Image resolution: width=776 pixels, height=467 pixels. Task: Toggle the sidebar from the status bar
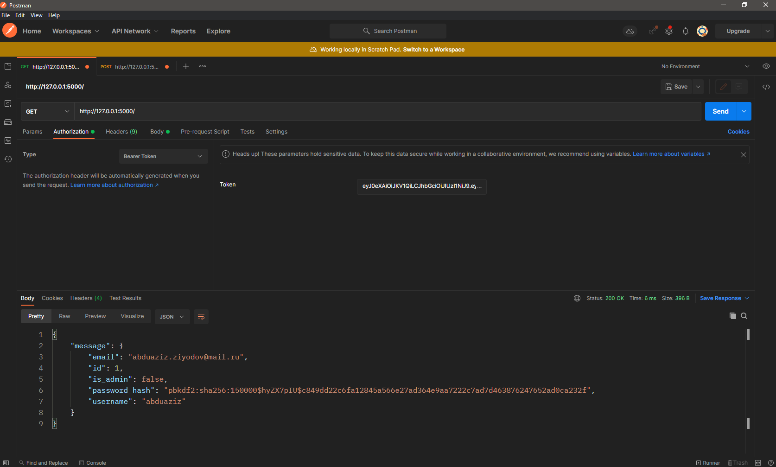(6, 463)
